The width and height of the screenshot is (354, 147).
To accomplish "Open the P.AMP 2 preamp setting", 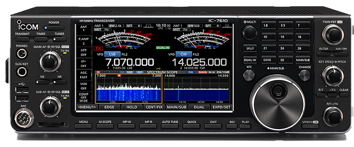I will tap(84, 41).
